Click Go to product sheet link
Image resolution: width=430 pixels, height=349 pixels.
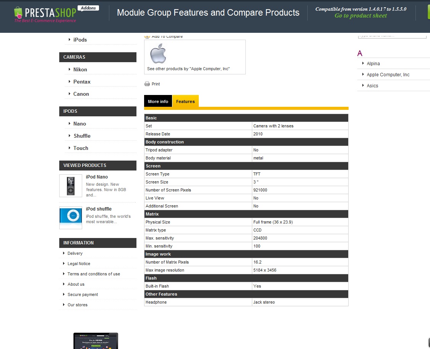pos(360,16)
